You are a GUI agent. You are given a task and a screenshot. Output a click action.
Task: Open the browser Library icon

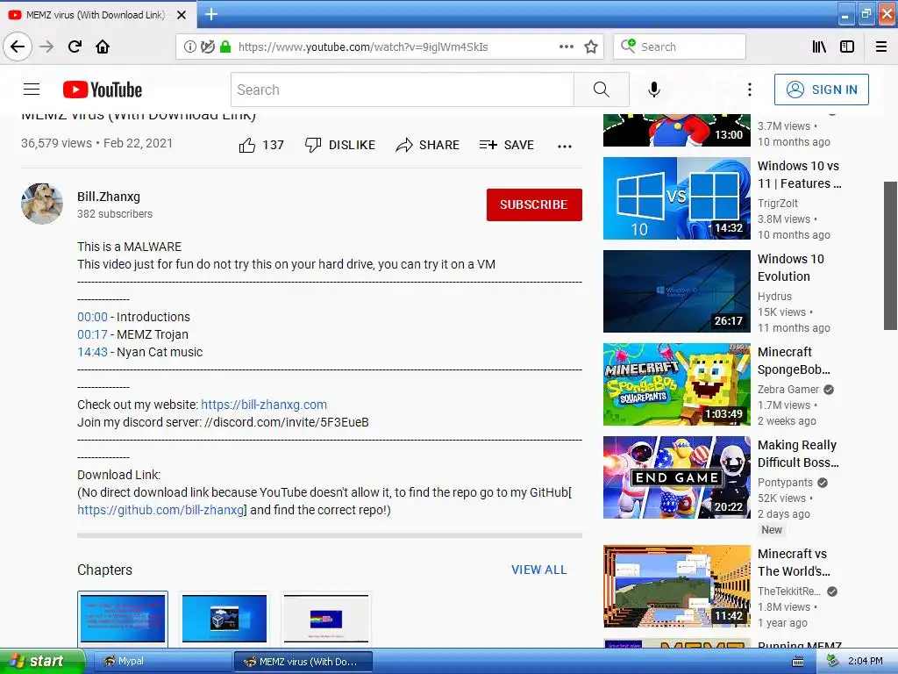(819, 47)
